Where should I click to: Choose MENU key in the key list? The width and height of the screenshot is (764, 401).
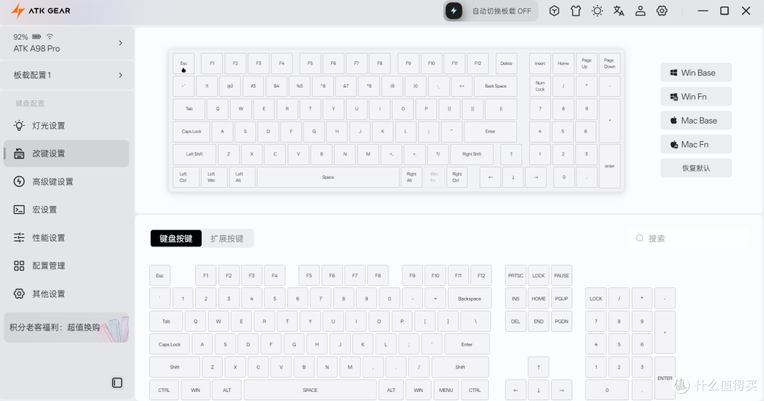tap(446, 390)
